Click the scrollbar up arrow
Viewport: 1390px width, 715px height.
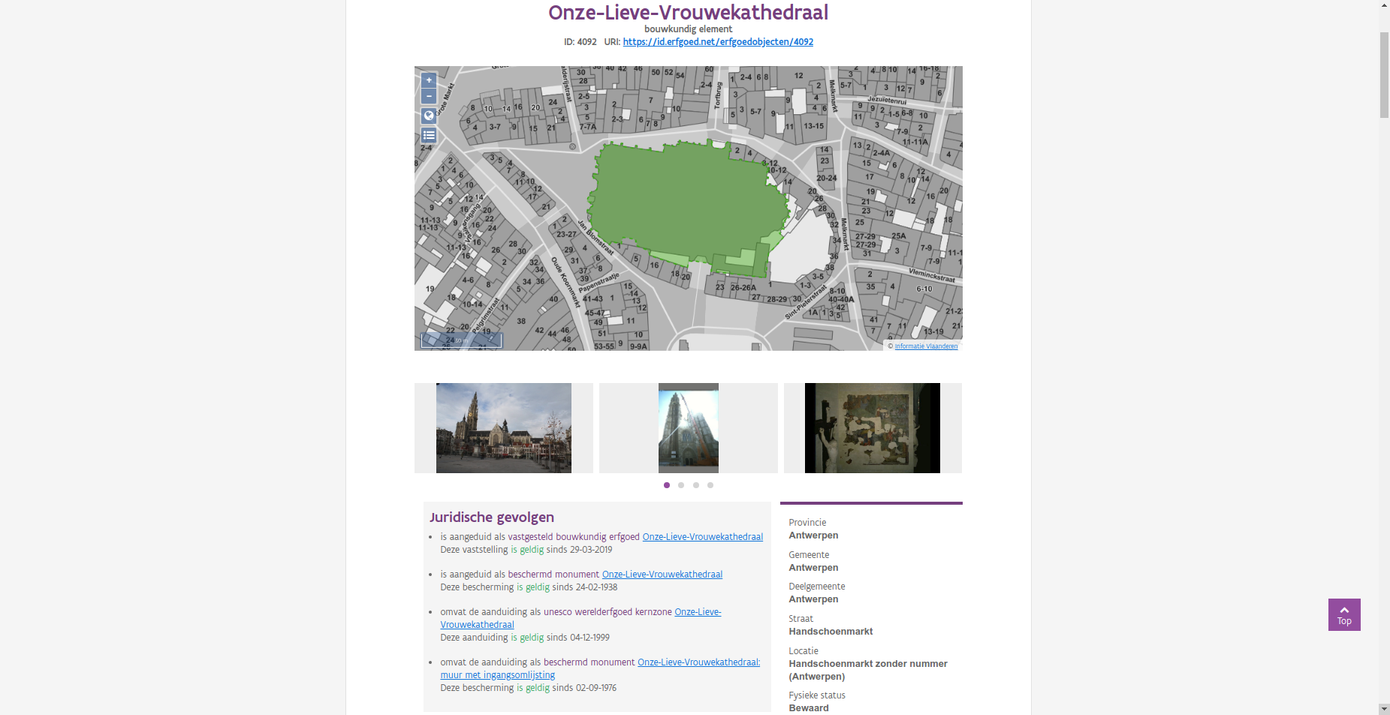pyautogui.click(x=1384, y=6)
